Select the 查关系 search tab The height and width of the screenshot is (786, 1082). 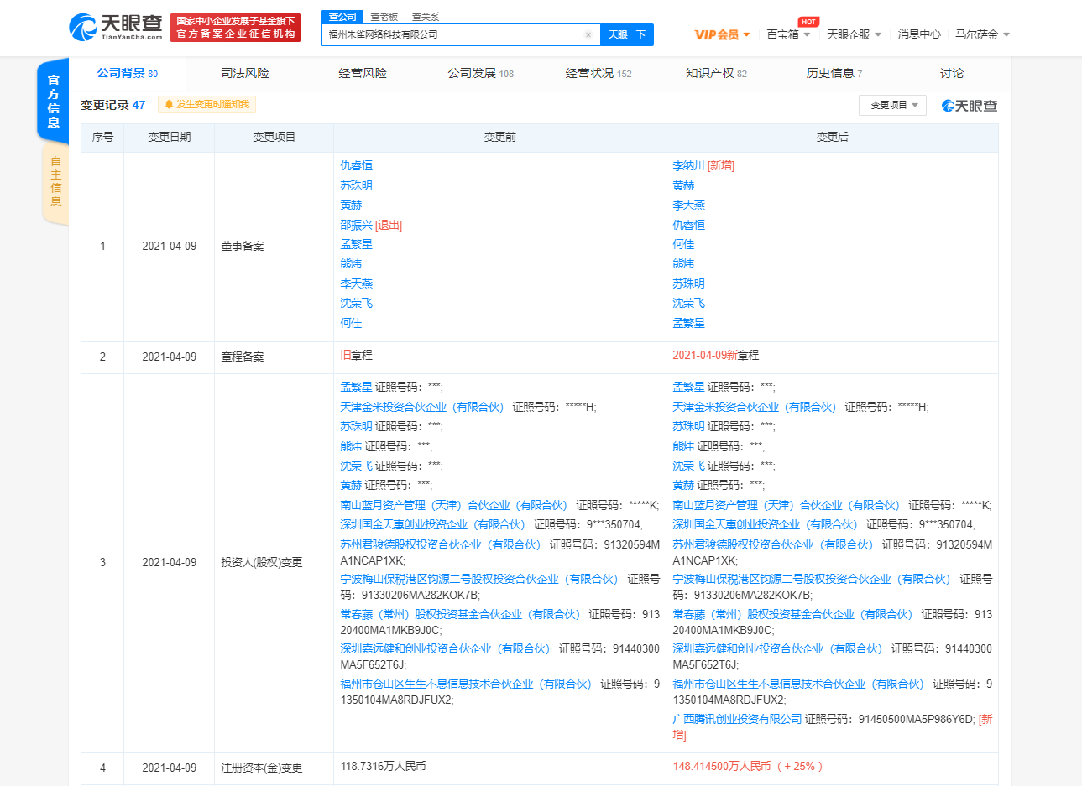pos(425,17)
